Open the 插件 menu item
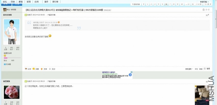 [x=46, y=2]
